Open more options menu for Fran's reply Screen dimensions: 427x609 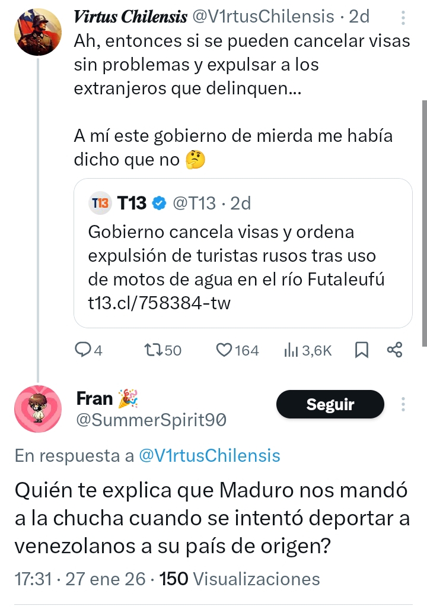point(403,405)
